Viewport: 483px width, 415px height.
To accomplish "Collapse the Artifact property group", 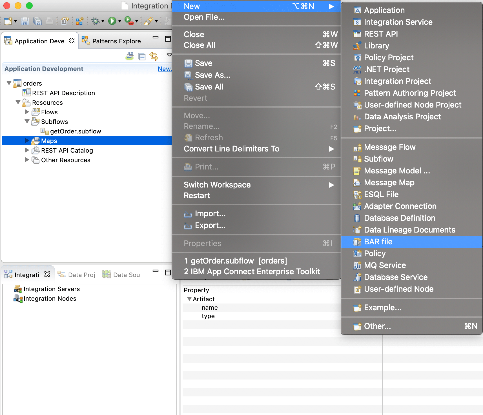I will coord(189,299).
